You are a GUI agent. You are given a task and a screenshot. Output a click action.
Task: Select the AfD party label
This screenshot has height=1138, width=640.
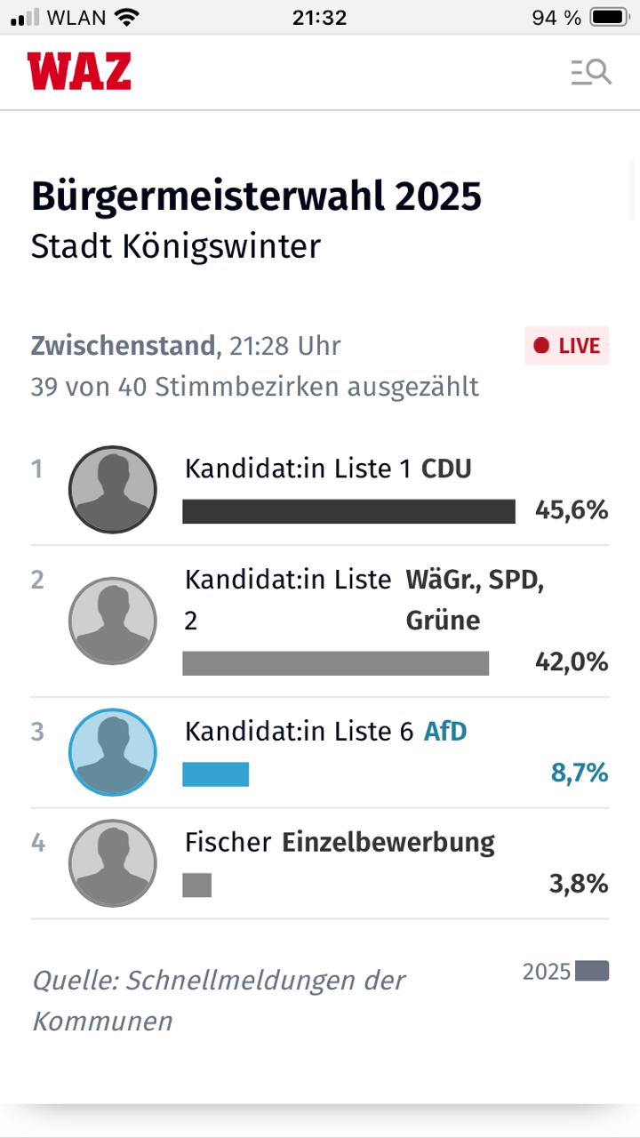[x=445, y=732]
